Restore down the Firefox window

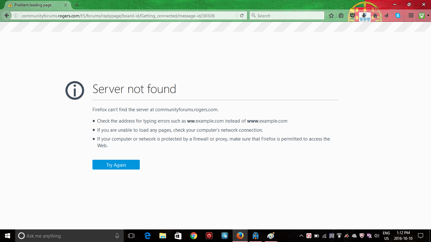tap(409, 4)
